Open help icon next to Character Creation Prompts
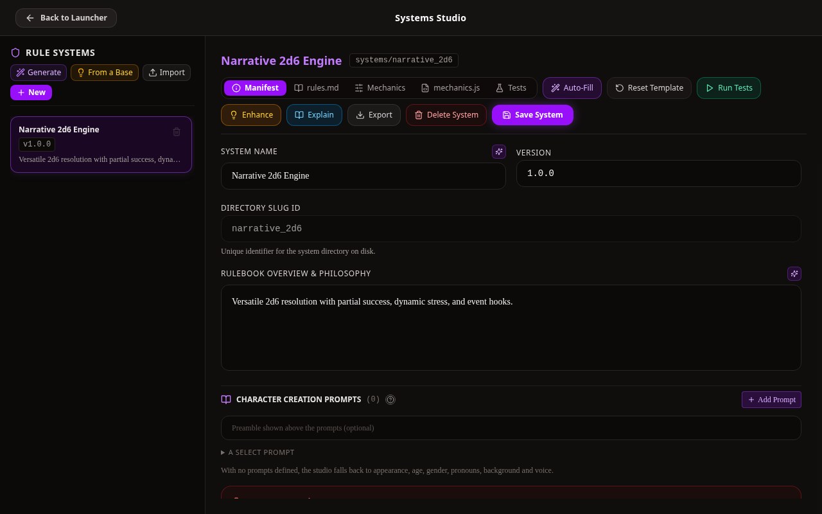The height and width of the screenshot is (514, 822). tap(390, 400)
